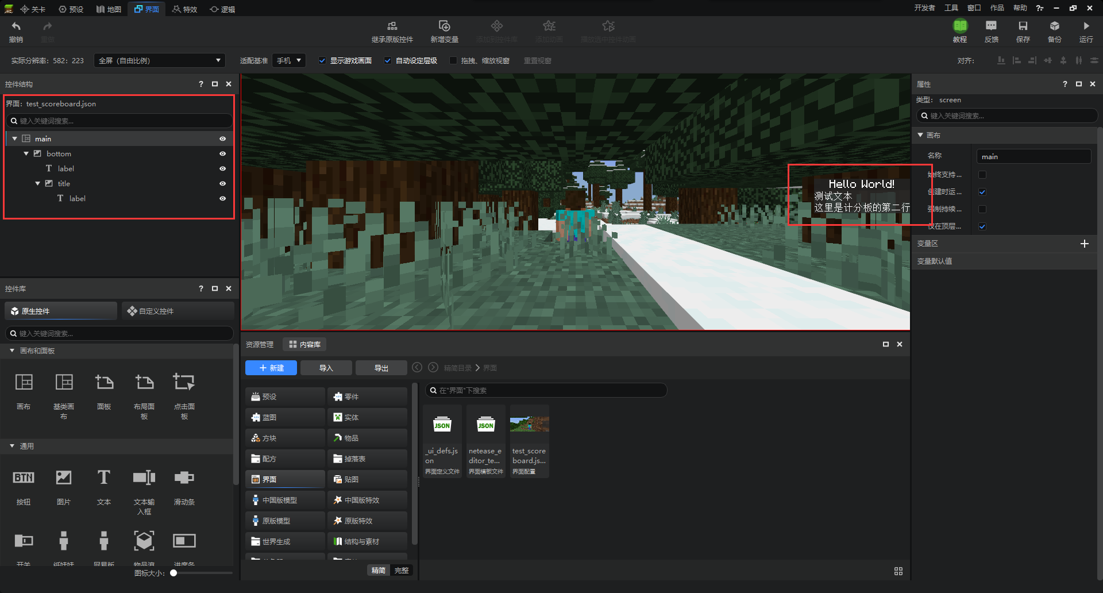Viewport: 1103px width, 593px height.
Task: Open the 关卡 top tab
Action: (x=33, y=9)
